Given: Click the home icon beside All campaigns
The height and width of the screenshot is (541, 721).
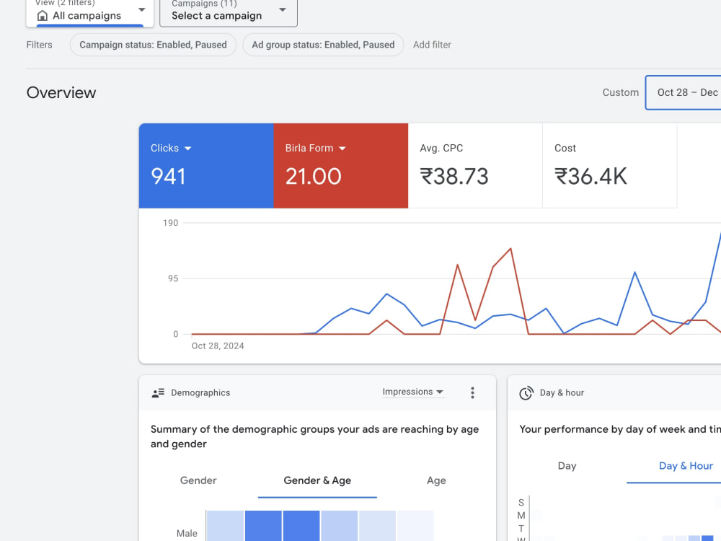Looking at the screenshot, I should coord(43,16).
